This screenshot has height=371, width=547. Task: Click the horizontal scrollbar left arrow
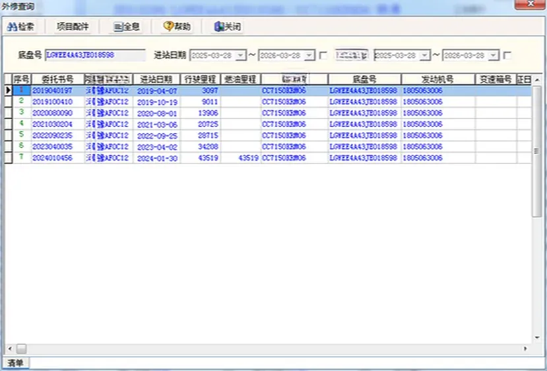(9, 348)
